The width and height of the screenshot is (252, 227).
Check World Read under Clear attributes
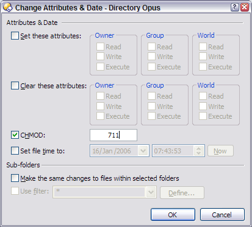[x=203, y=96]
